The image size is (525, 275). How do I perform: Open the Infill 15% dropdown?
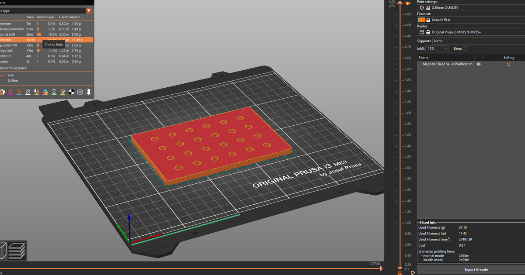point(437,49)
